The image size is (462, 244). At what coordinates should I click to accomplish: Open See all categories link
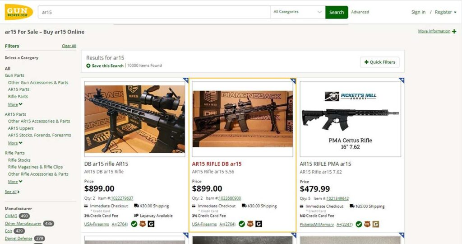[12, 192]
